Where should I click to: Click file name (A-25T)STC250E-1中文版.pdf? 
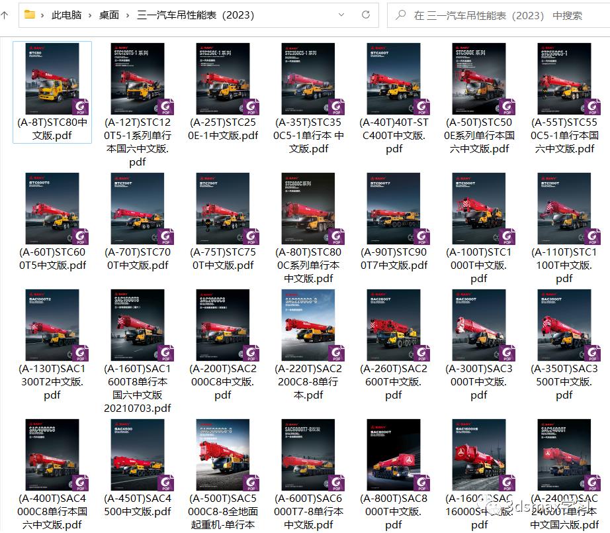tap(223, 129)
